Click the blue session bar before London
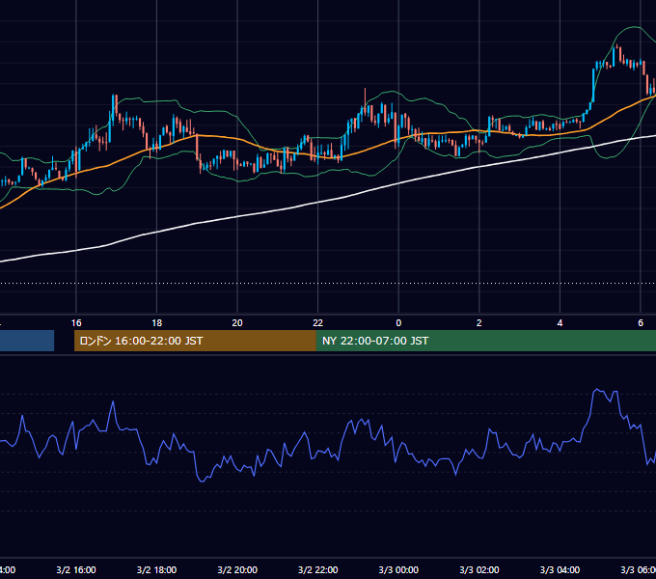656x579 pixels. [x=27, y=341]
